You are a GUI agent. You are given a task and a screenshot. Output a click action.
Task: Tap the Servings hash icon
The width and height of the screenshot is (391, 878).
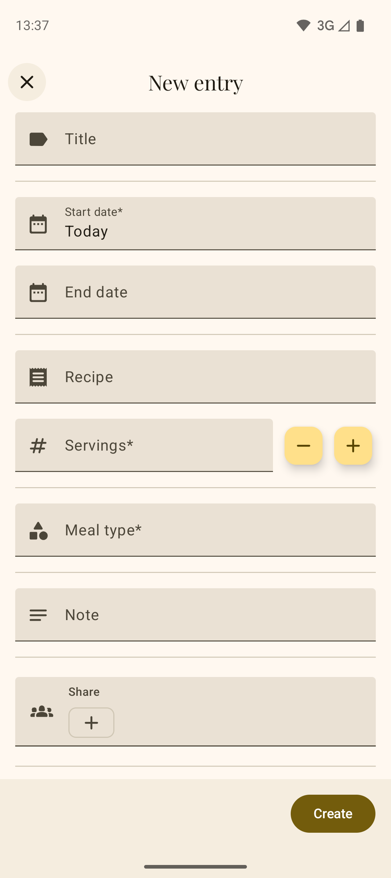click(x=38, y=446)
